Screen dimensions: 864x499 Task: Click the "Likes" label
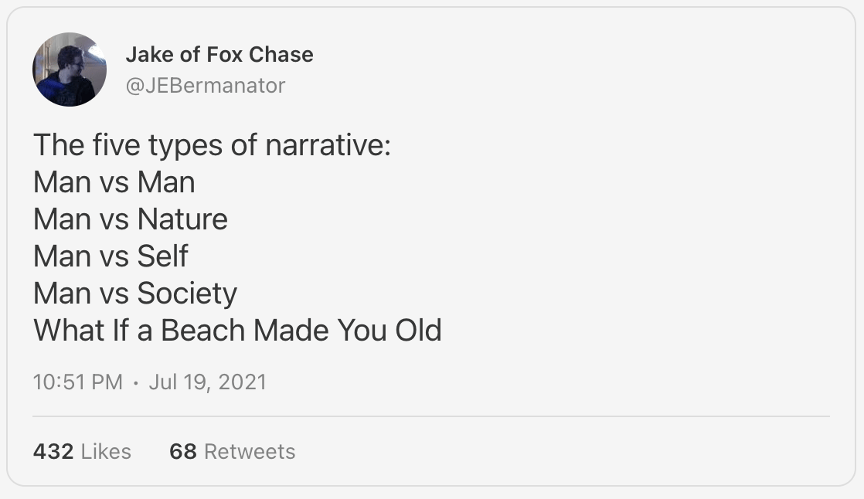[106, 451]
